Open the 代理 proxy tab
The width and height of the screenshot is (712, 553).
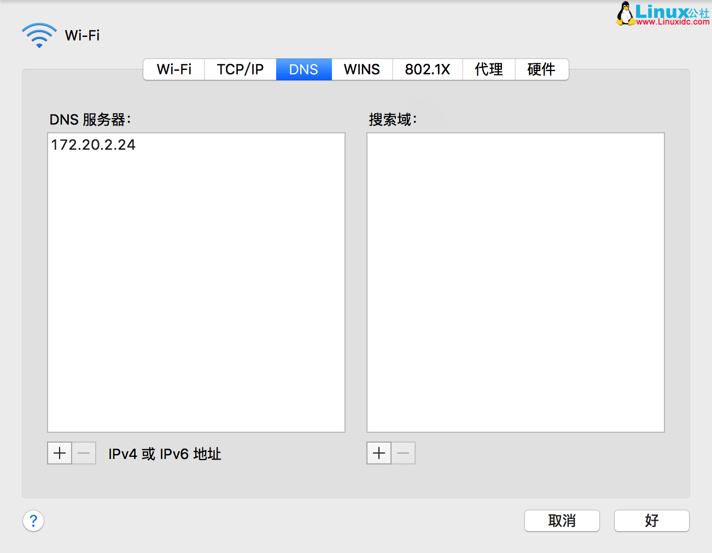coord(488,69)
